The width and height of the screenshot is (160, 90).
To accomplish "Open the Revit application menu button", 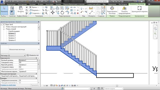I will [x=2, y=2].
